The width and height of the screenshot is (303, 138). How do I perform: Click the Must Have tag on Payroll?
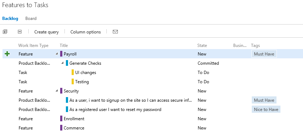(264, 54)
